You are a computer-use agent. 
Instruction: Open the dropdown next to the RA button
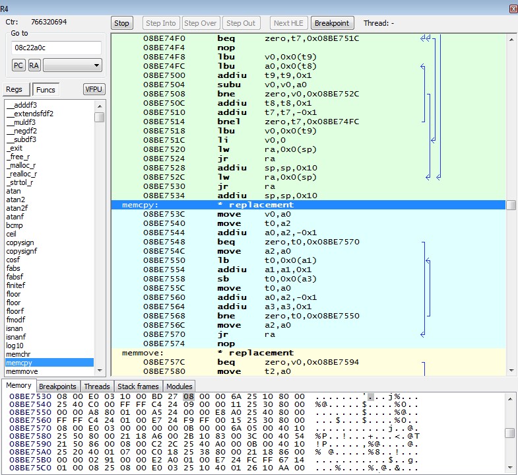point(72,65)
